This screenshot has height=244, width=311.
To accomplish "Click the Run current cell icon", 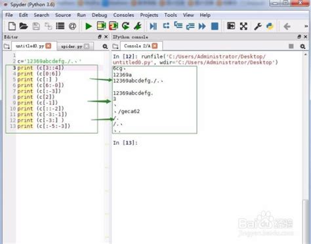I will coord(101,26).
